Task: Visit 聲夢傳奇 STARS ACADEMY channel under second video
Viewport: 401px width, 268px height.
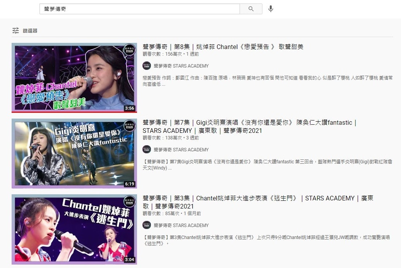Action: tap(181, 150)
